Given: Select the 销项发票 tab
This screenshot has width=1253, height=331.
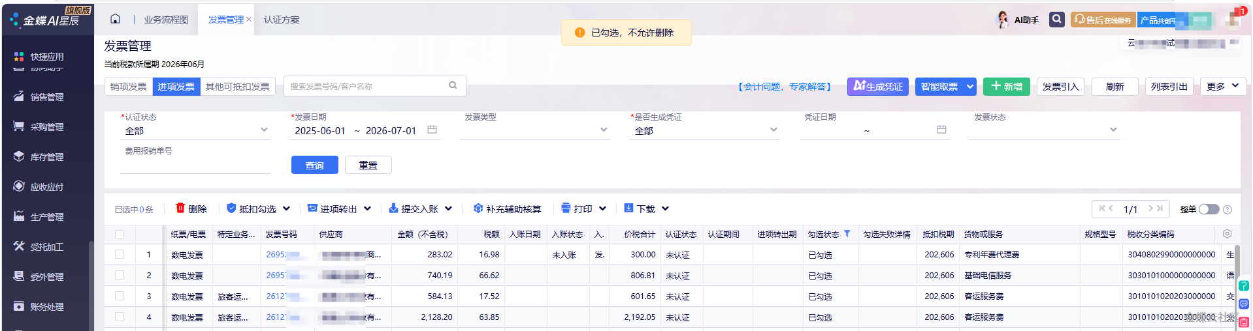Looking at the screenshot, I should click(x=129, y=87).
